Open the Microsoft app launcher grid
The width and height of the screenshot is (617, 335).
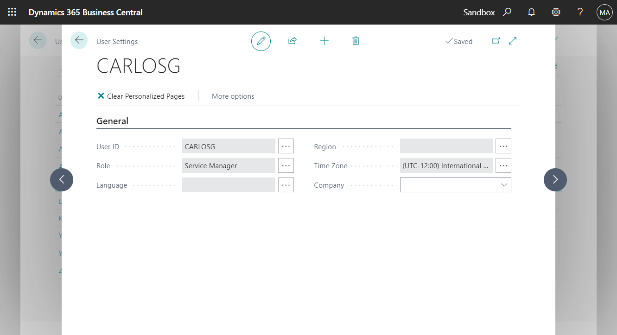click(12, 12)
